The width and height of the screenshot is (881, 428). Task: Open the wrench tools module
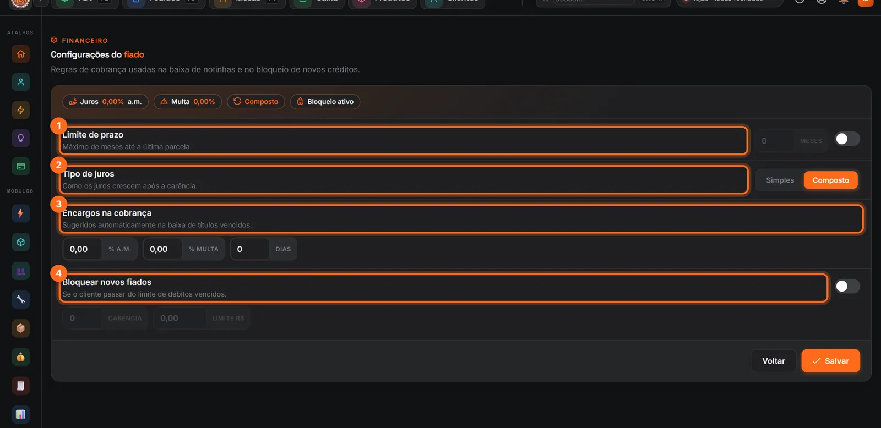click(x=21, y=300)
